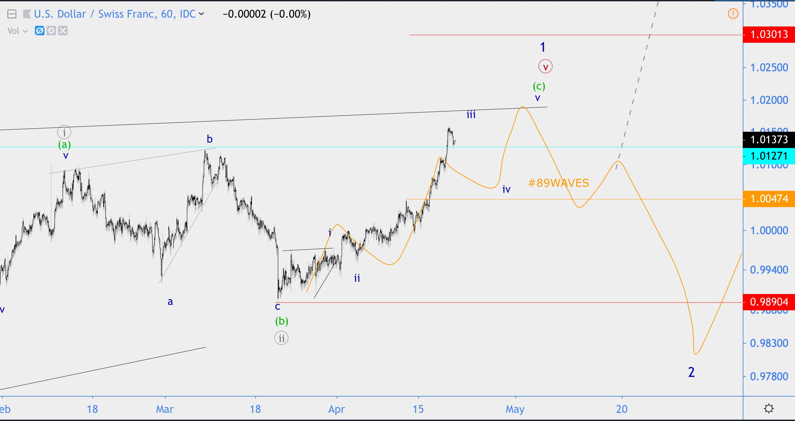795x421 pixels.
Task: Open chart settings gear in bottom-right corner
Action: coord(769,408)
